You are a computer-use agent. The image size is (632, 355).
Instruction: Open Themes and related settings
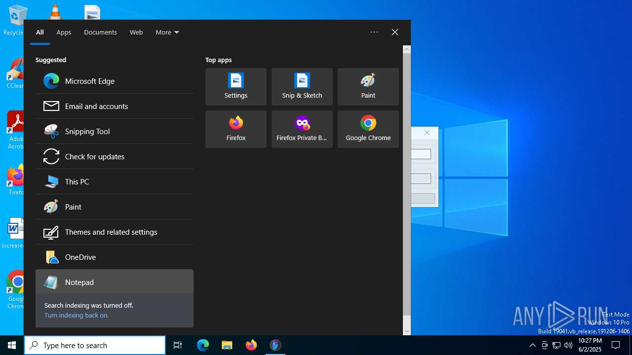pyautogui.click(x=114, y=232)
